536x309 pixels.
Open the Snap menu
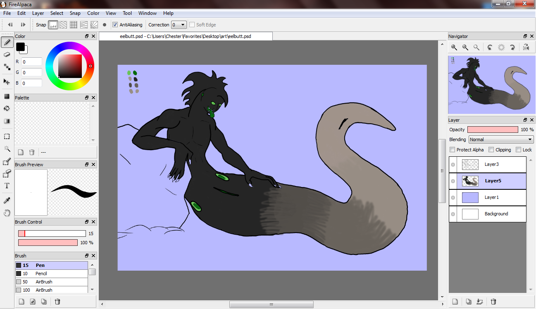coord(75,13)
